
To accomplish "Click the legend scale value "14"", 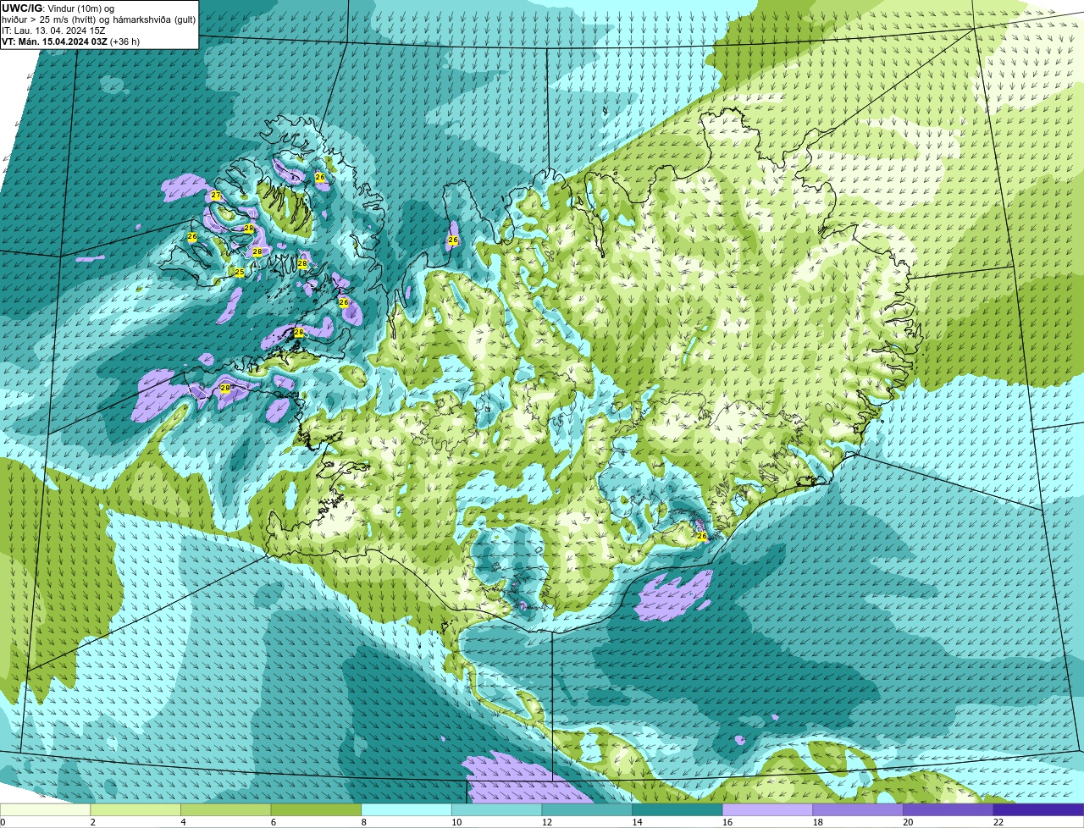I will point(637,822).
